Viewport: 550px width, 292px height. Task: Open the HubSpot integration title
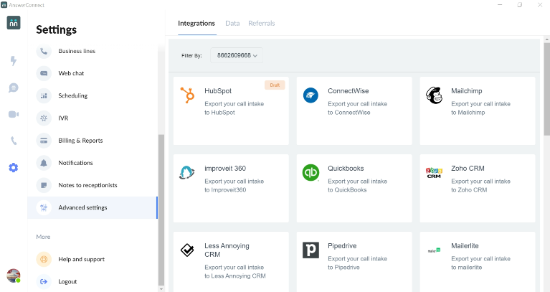point(218,91)
